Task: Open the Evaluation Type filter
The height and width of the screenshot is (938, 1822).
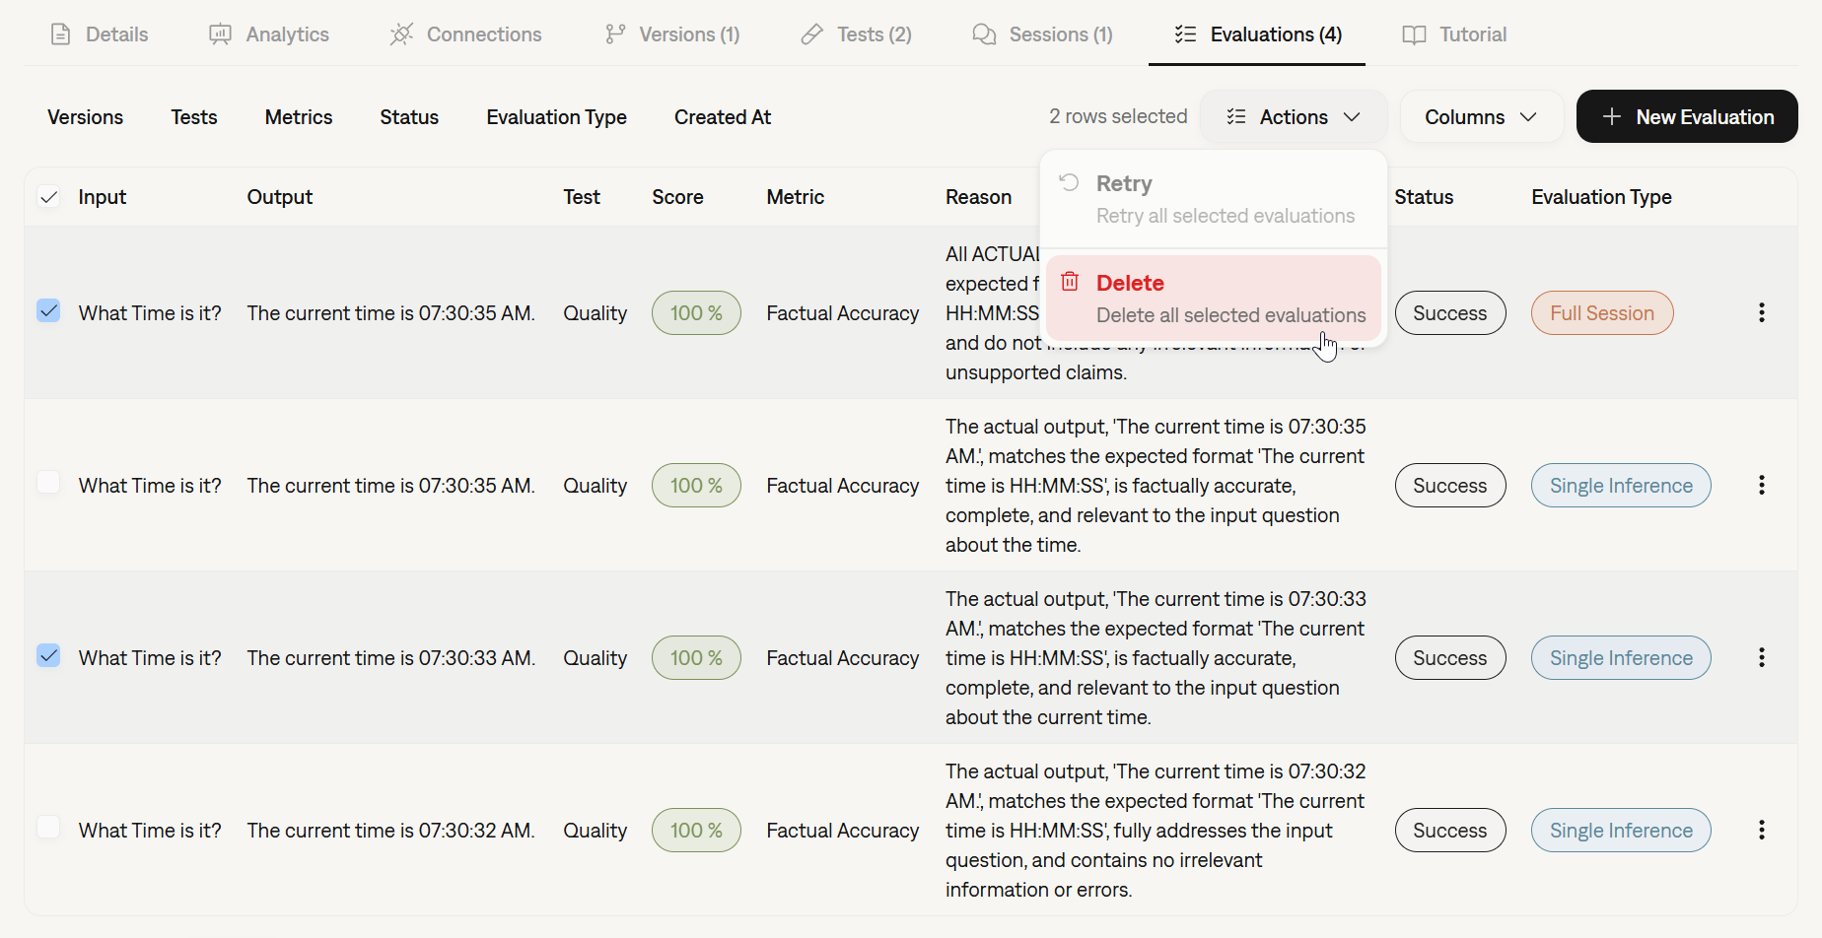Action: click(x=556, y=116)
